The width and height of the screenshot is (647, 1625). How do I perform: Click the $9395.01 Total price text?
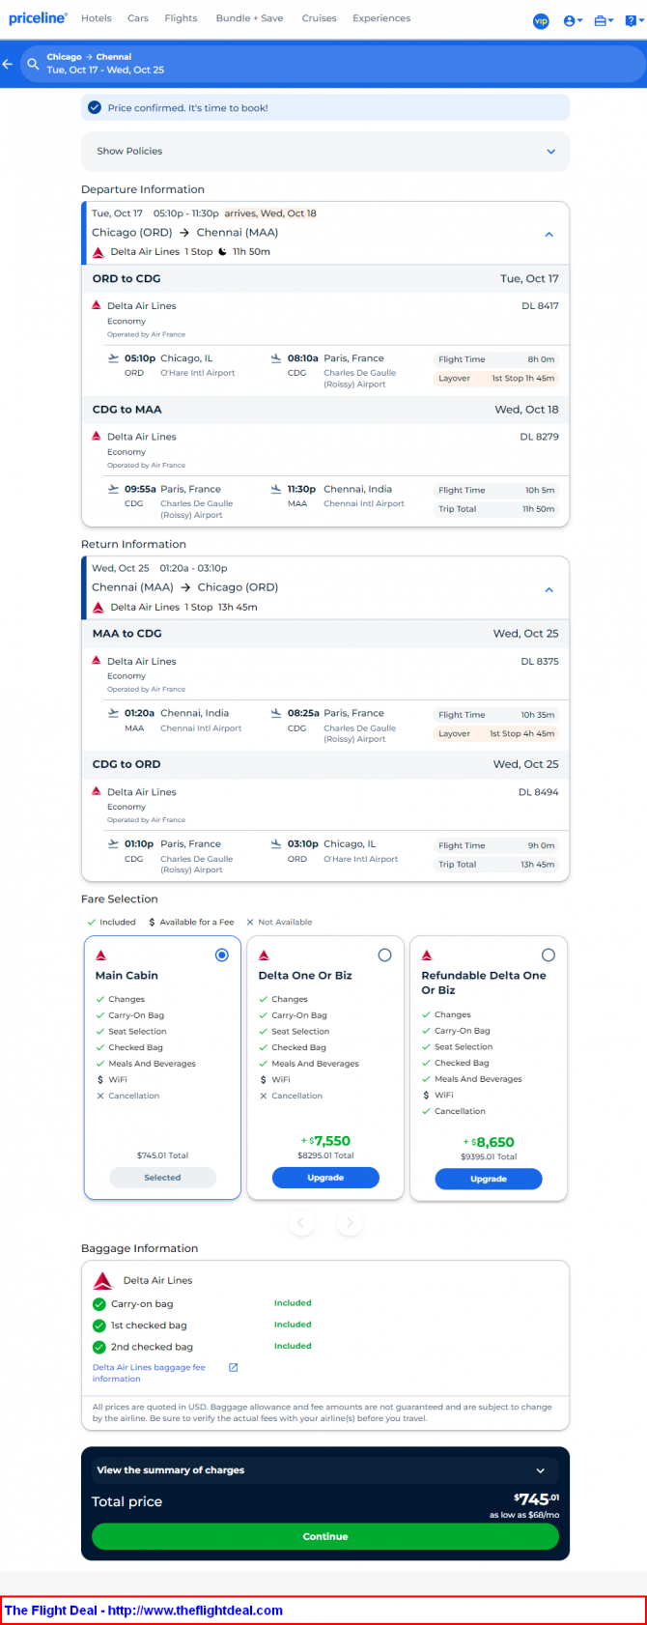pyautogui.click(x=489, y=1156)
